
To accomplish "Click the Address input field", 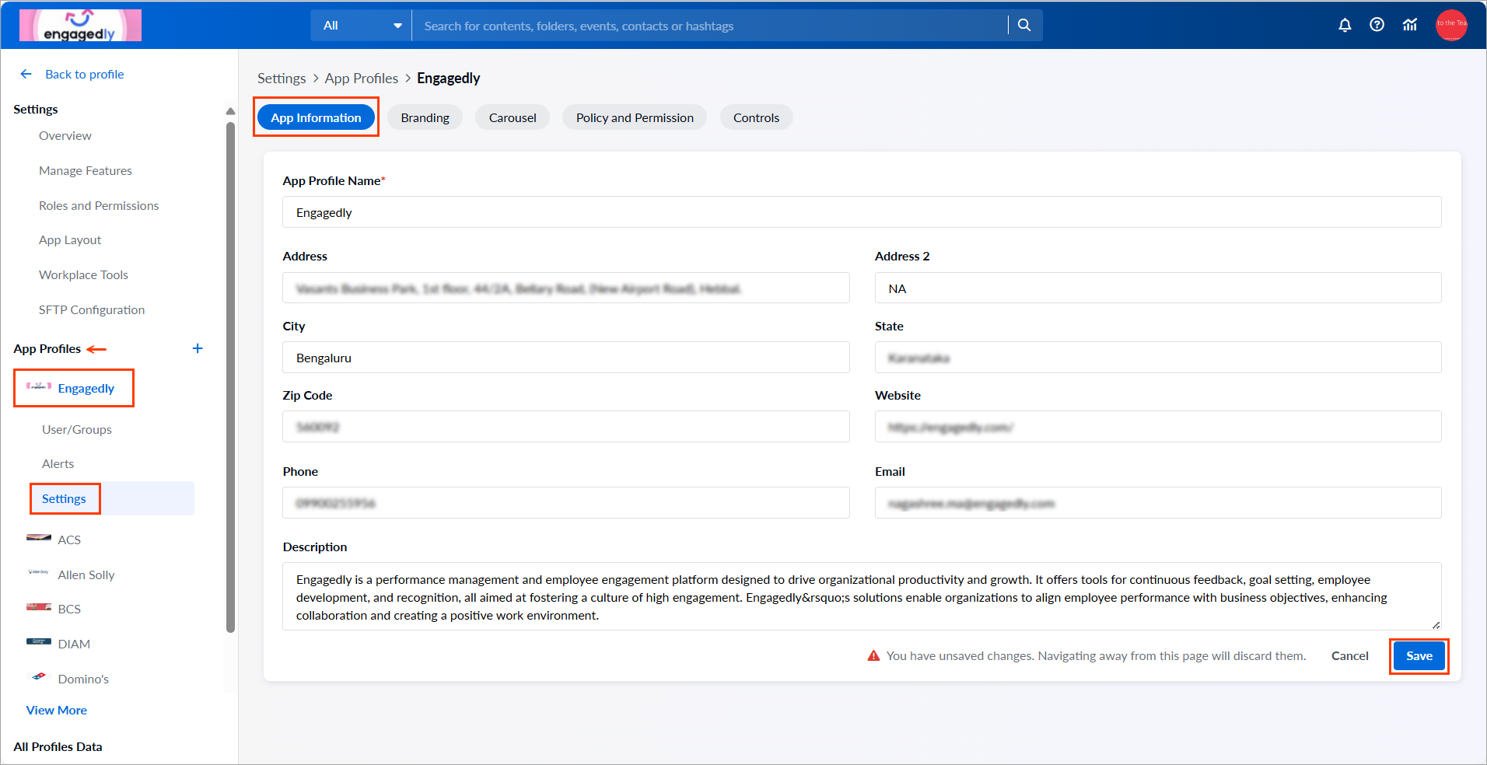I will 565,288.
